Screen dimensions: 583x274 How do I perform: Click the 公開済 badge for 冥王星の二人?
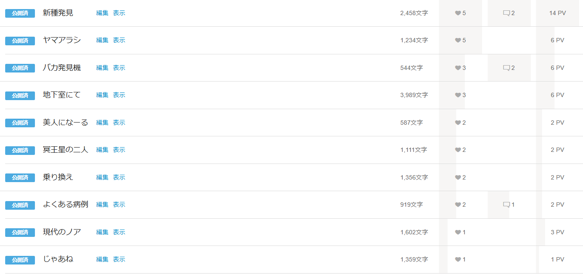(x=20, y=150)
